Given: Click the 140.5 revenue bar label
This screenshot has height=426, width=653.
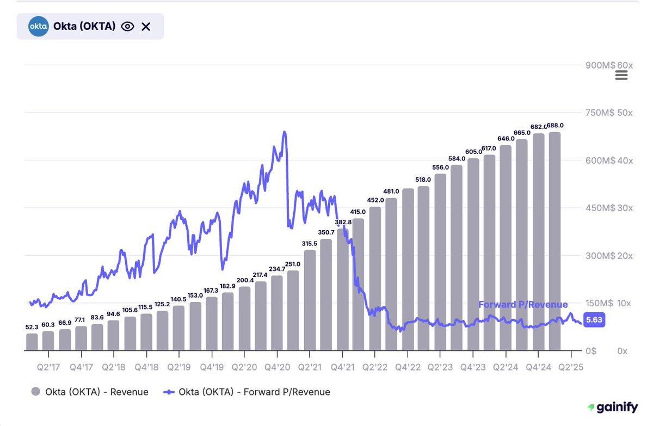Looking at the screenshot, I should pos(178,299).
